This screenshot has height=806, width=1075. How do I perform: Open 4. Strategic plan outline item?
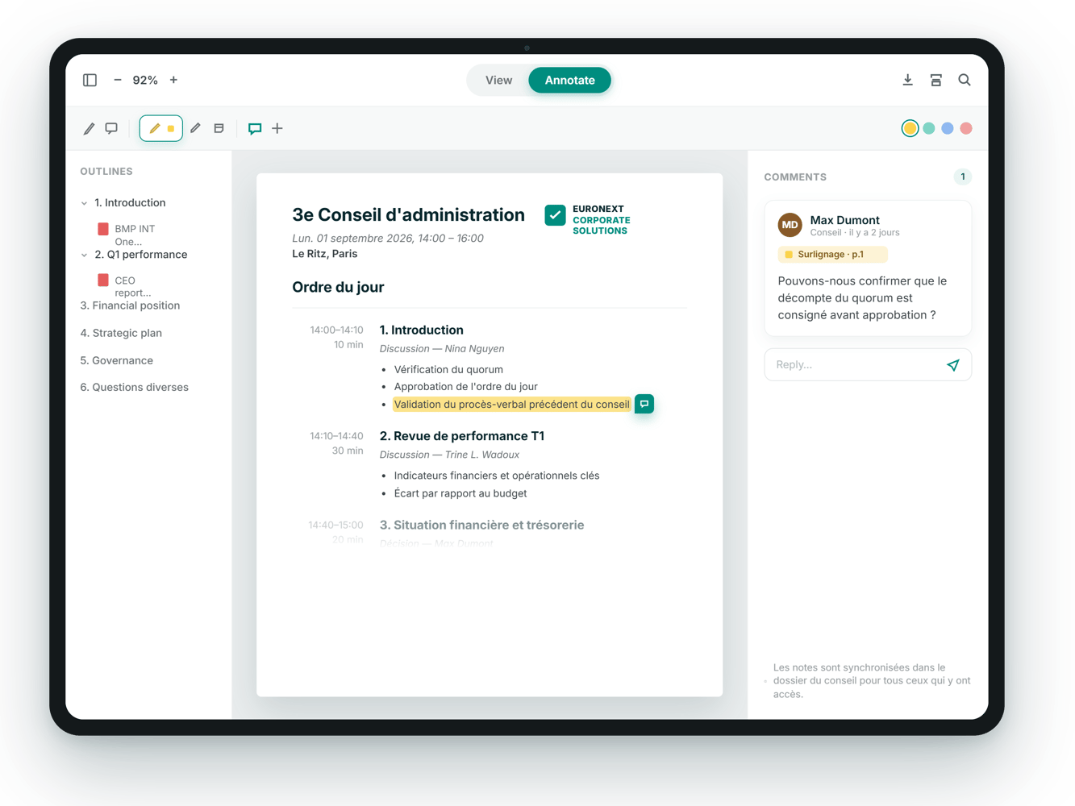coord(121,333)
